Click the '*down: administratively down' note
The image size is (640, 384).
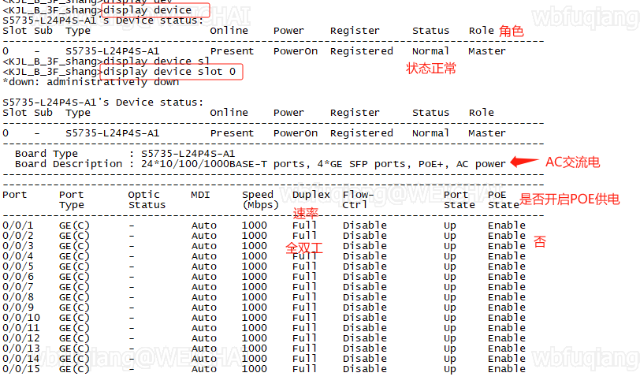(x=91, y=82)
